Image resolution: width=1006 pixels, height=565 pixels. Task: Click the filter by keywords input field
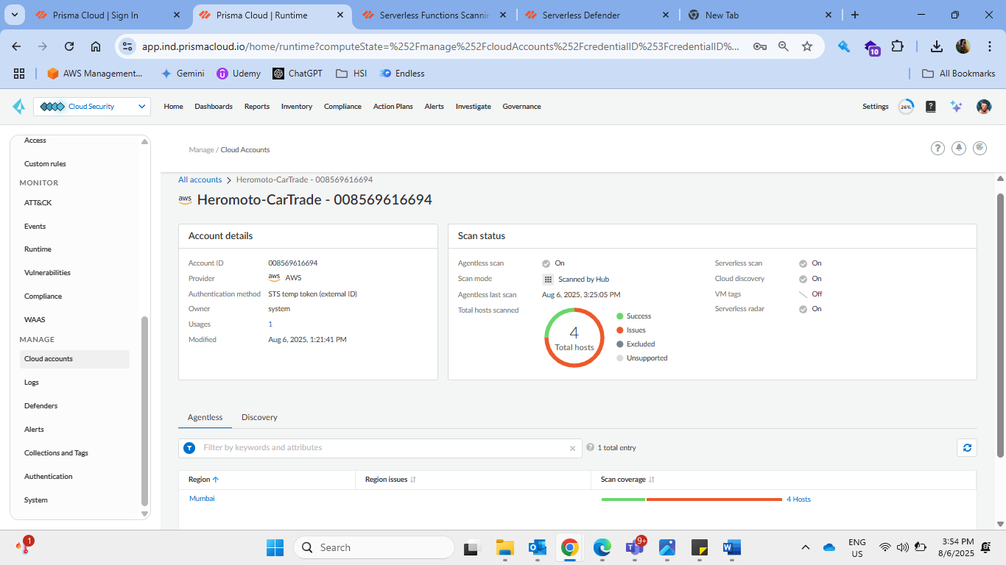tap(383, 448)
